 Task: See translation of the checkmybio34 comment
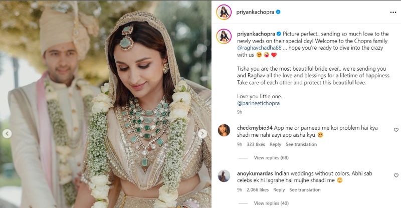click(x=301, y=144)
